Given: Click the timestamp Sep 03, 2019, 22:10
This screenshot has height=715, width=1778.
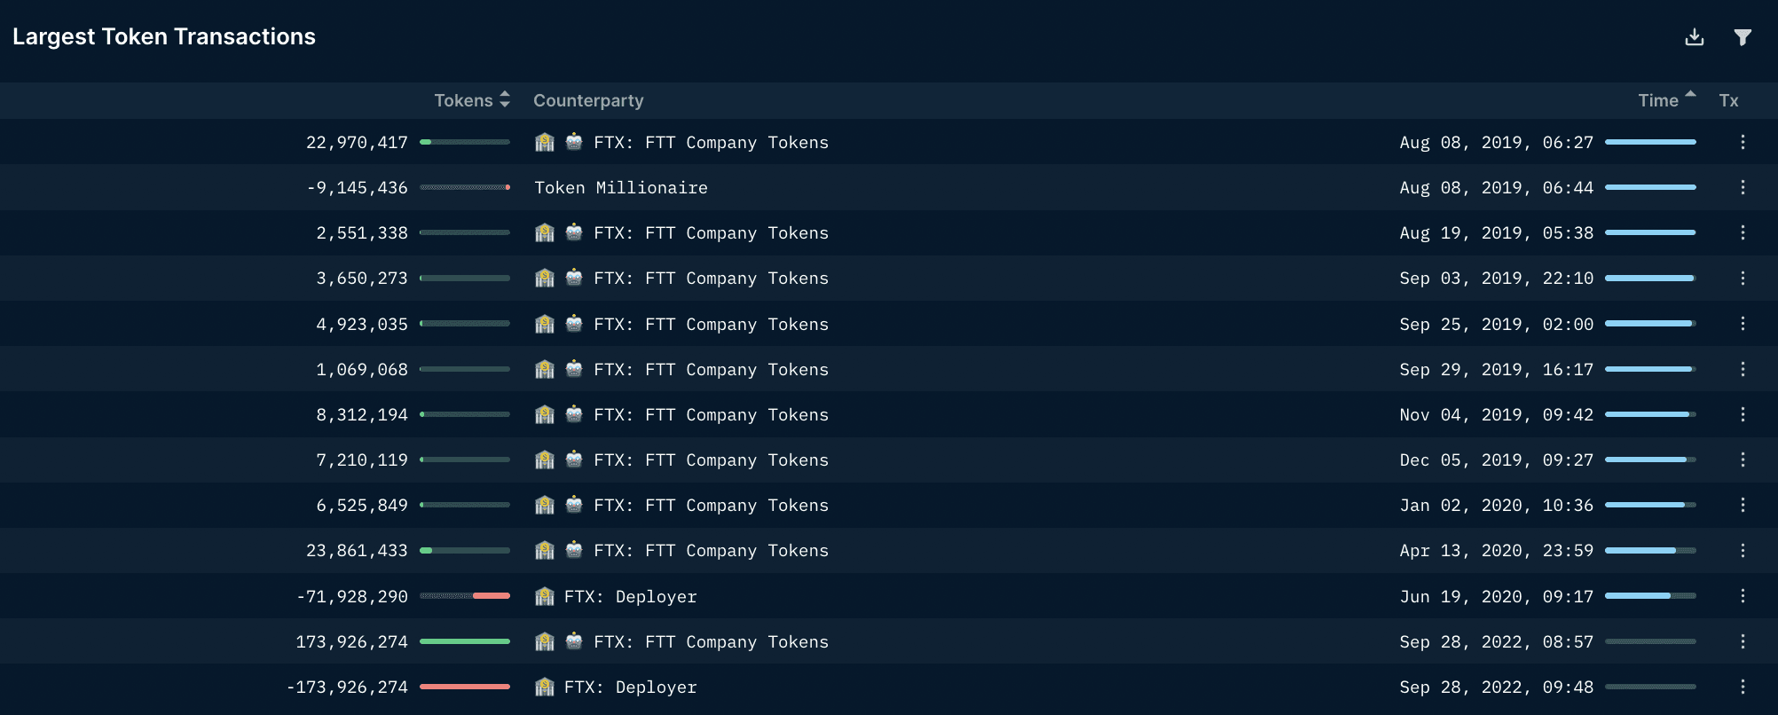Looking at the screenshot, I should click(x=1497, y=278).
